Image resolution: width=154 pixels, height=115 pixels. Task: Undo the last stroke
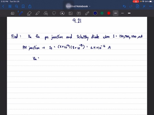click(124, 6)
